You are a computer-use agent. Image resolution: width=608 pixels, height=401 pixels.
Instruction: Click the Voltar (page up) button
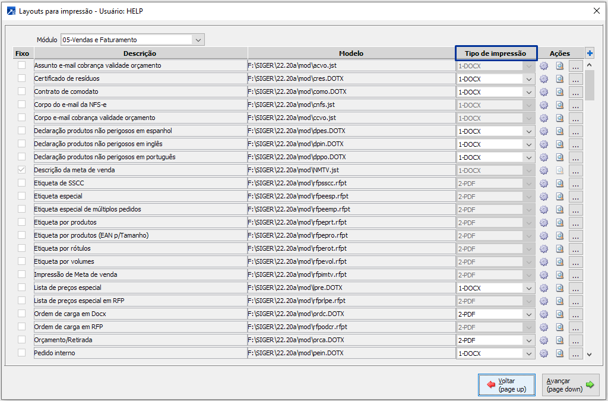pos(506,385)
